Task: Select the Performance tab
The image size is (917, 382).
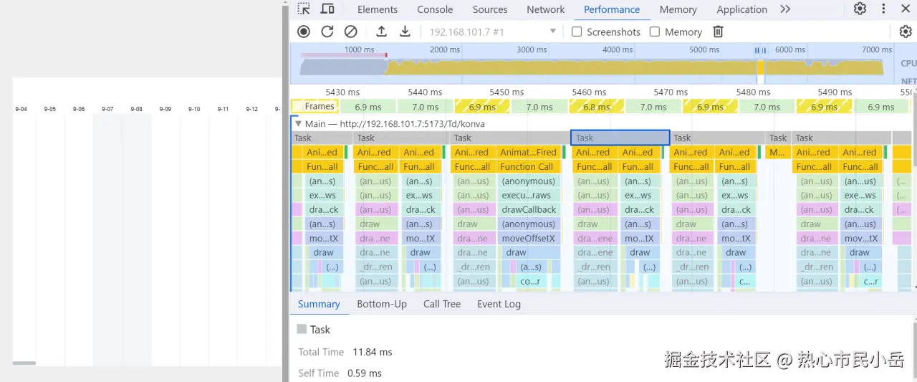Action: click(x=612, y=9)
